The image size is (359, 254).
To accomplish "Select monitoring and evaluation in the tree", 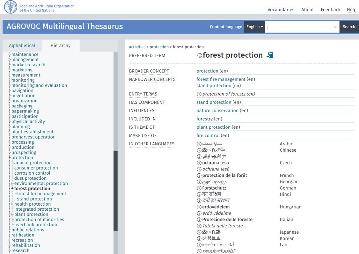I will click(x=39, y=85).
